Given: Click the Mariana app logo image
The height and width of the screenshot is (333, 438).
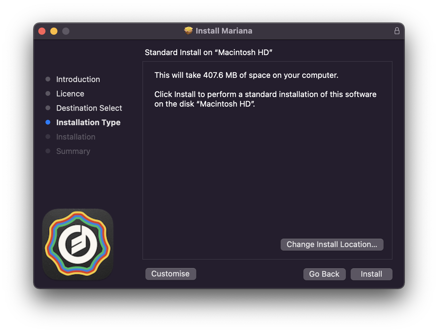Looking at the screenshot, I should point(78,244).
